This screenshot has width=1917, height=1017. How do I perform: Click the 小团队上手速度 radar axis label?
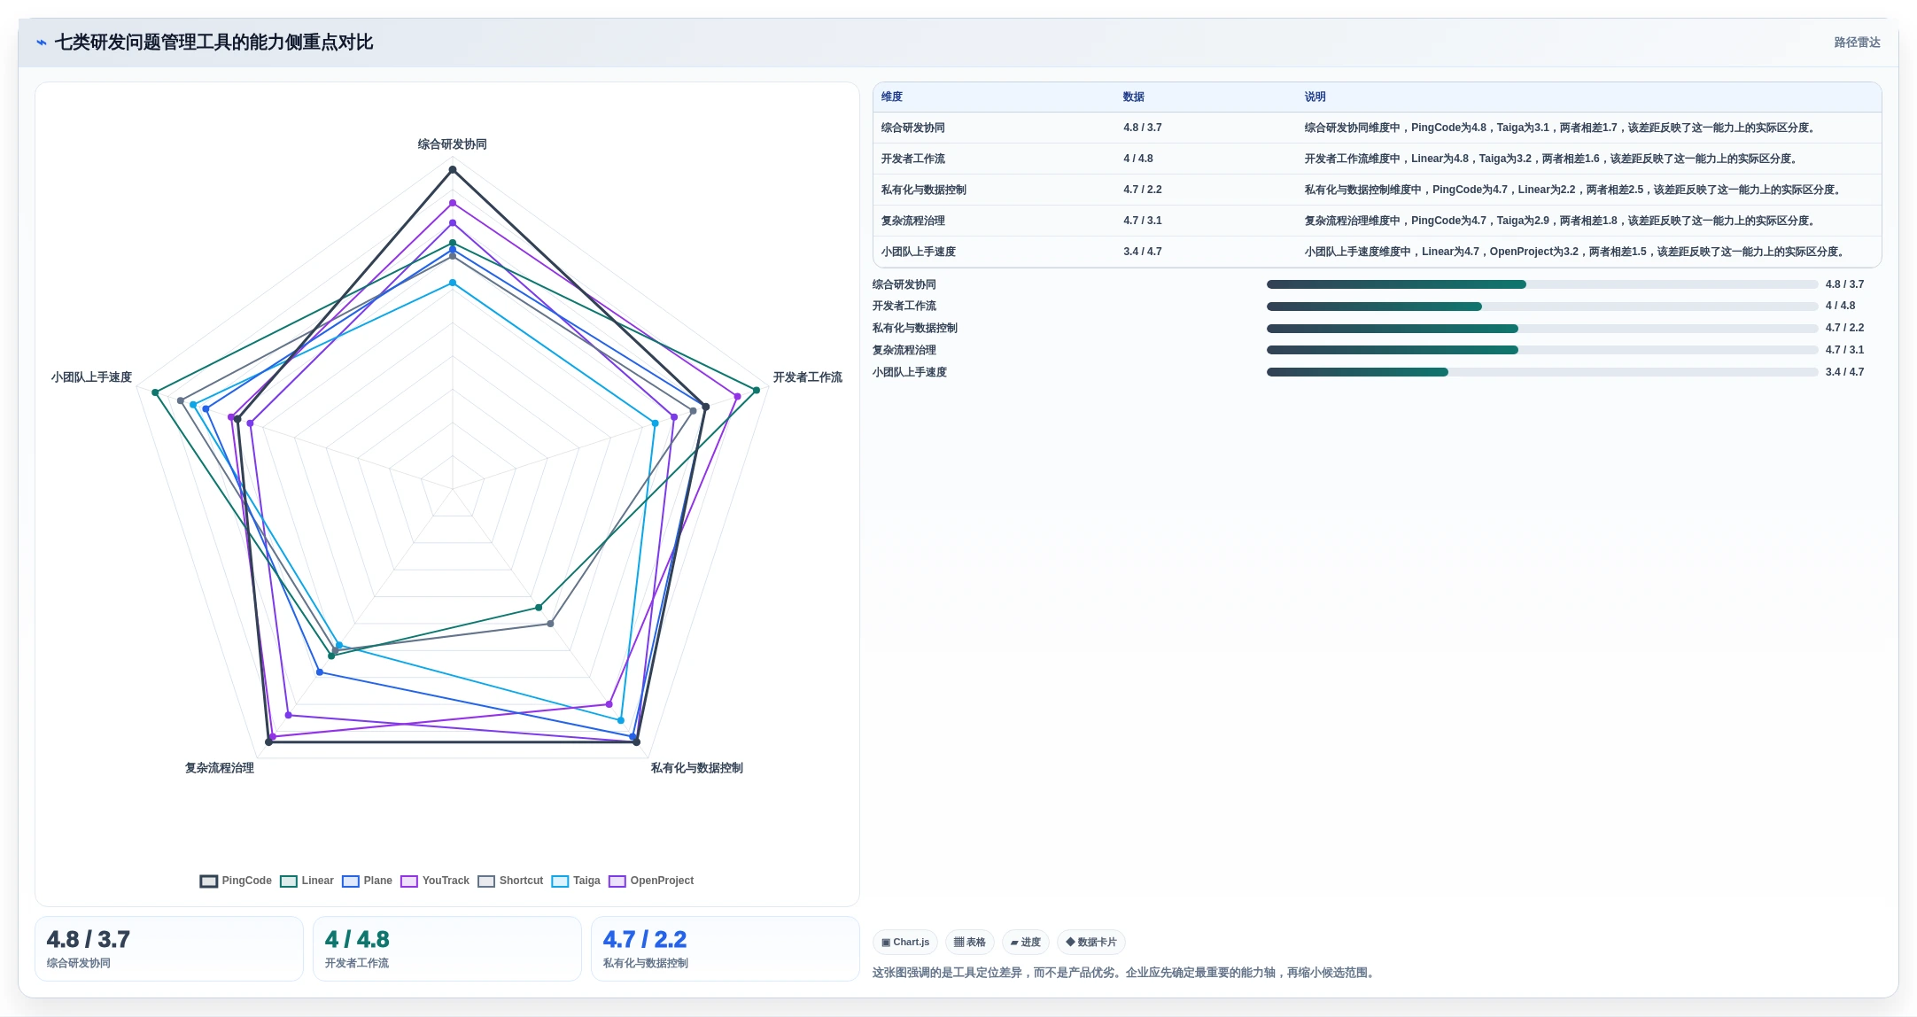tap(91, 377)
